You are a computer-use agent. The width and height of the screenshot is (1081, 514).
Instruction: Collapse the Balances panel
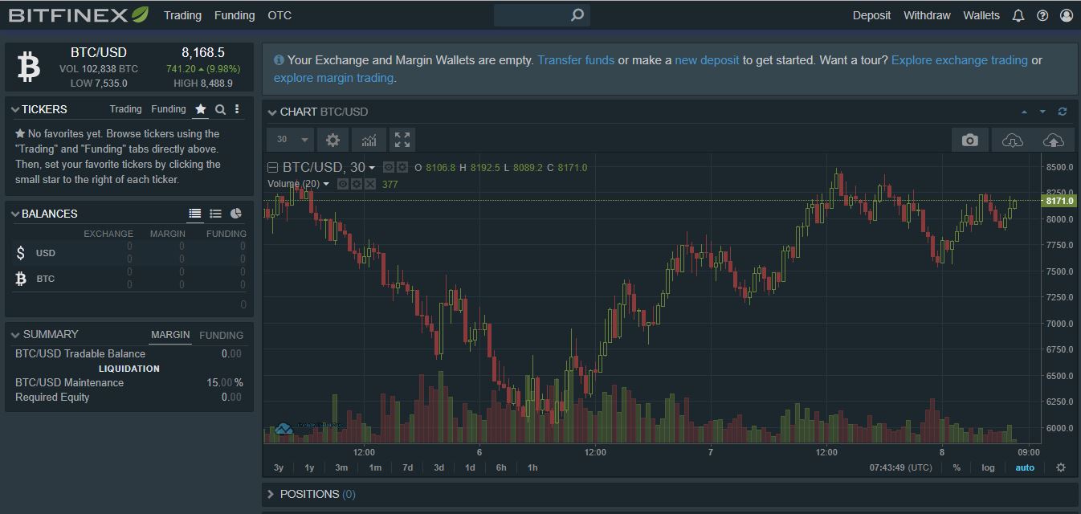point(15,214)
